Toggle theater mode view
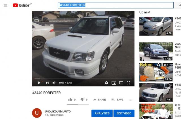The width and height of the screenshot is (181, 119). tap(121, 83)
